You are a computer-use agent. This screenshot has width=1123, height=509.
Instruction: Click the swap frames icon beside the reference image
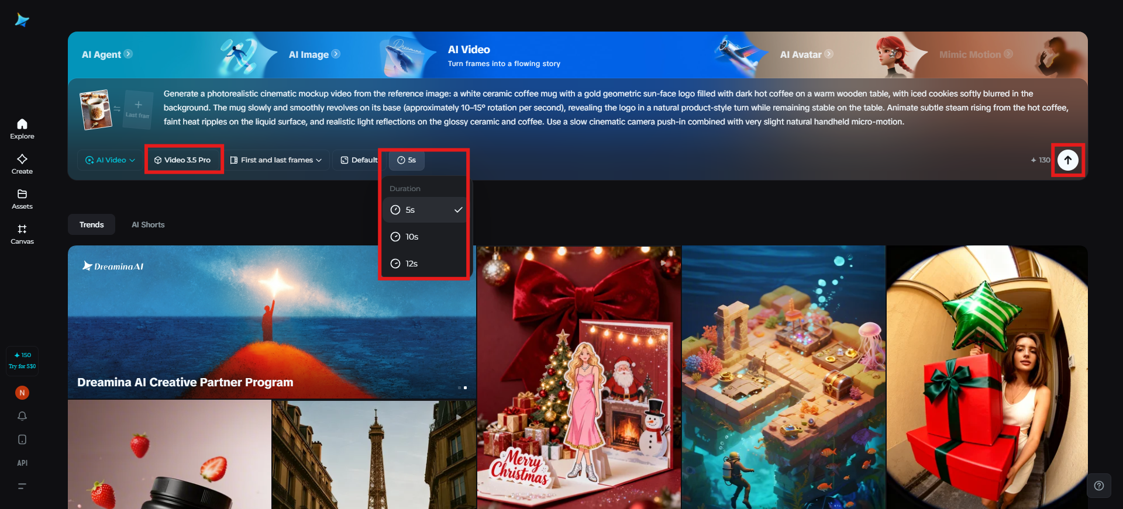pyautogui.click(x=117, y=109)
